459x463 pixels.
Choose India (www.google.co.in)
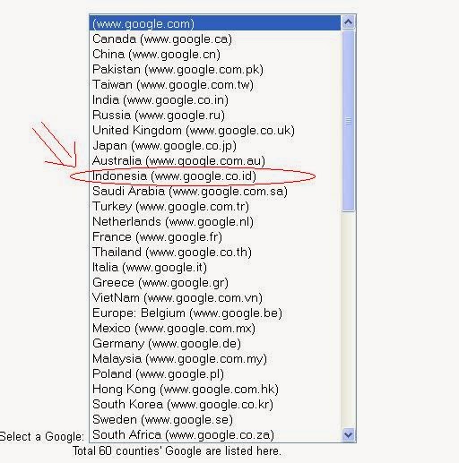click(x=215, y=99)
